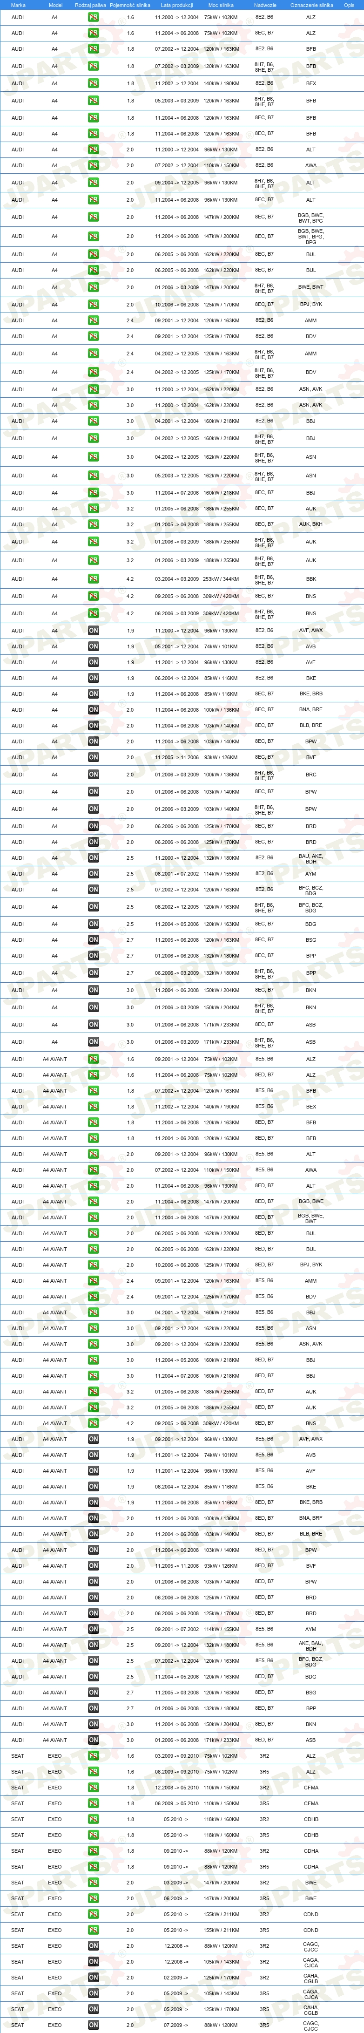The width and height of the screenshot is (364, 2033).
Task: Click the Pojemność silnika column header
Action: point(130,5)
